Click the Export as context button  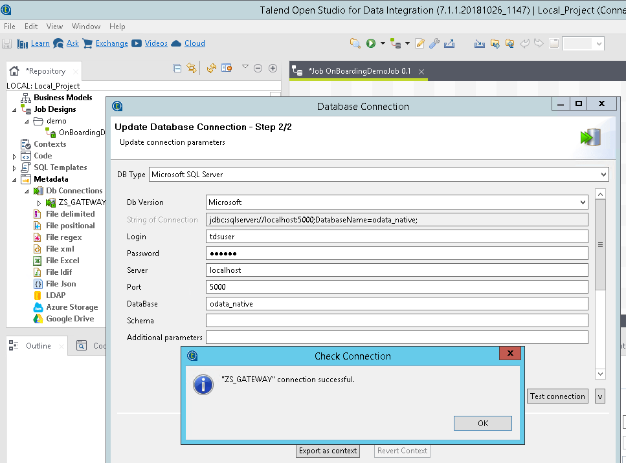[328, 451]
